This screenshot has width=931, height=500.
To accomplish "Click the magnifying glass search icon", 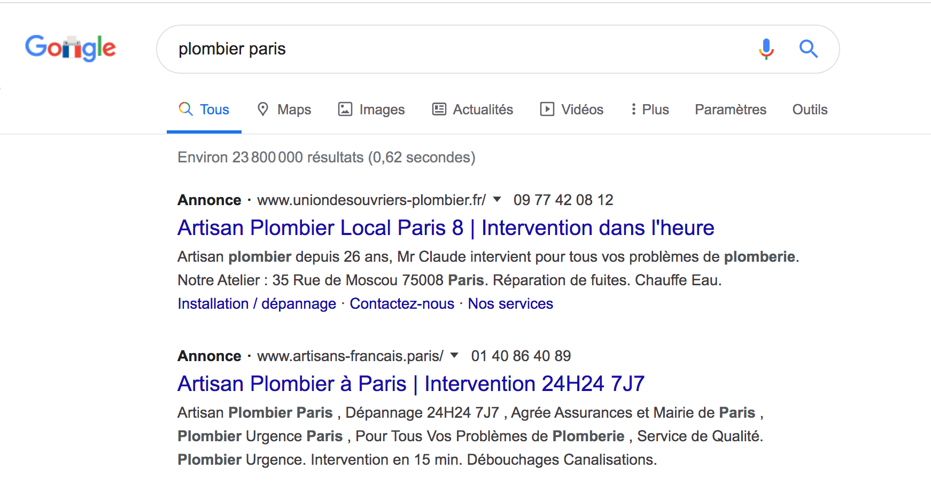I will (809, 49).
